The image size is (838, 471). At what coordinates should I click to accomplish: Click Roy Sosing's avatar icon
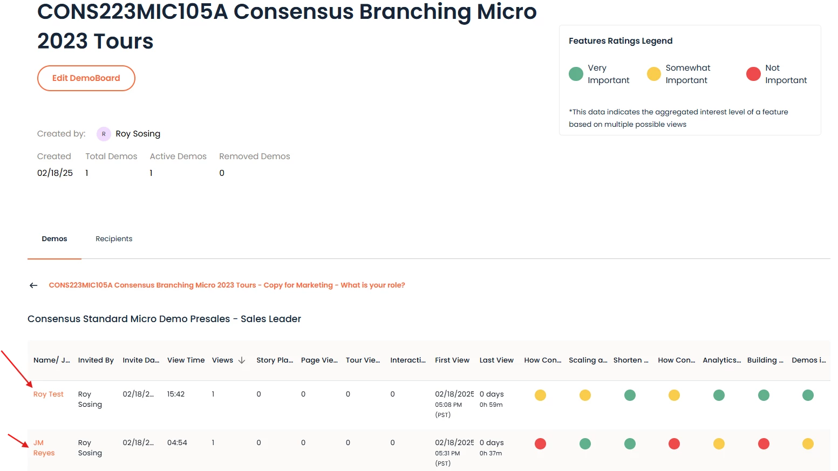coord(104,134)
